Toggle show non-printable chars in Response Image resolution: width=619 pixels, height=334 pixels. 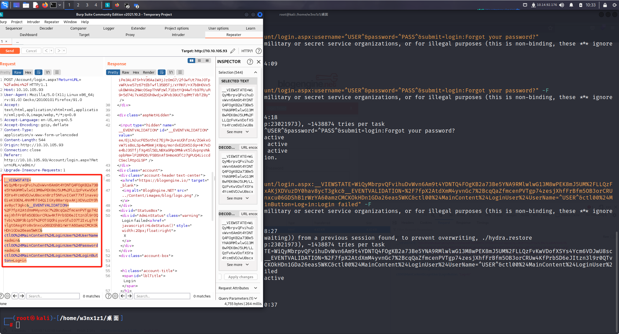tap(171, 72)
